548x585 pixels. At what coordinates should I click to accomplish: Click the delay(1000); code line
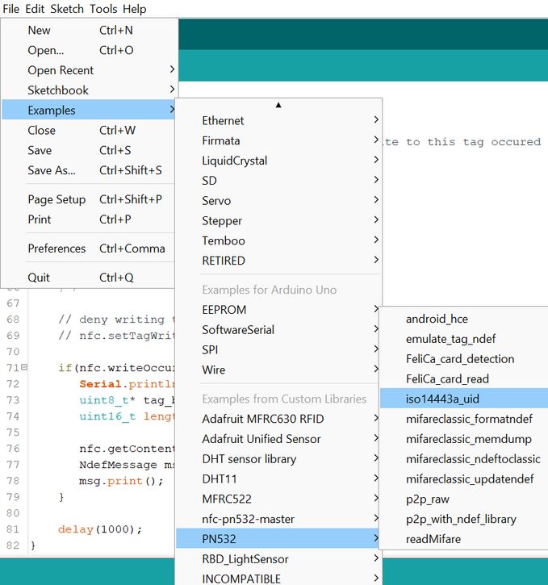(x=100, y=529)
